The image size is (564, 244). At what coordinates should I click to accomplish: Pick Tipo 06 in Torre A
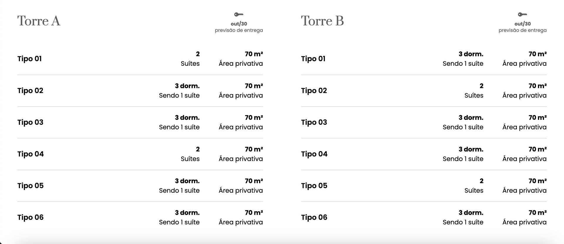[x=31, y=217]
